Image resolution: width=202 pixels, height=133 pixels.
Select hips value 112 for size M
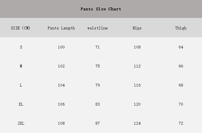(137, 66)
